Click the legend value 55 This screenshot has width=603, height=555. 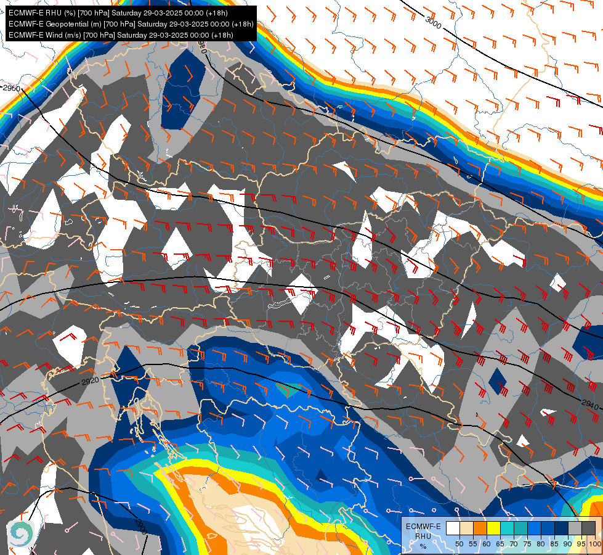pyautogui.click(x=473, y=544)
